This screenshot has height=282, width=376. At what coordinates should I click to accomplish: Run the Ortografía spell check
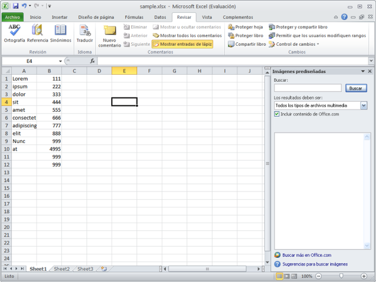[x=14, y=33]
